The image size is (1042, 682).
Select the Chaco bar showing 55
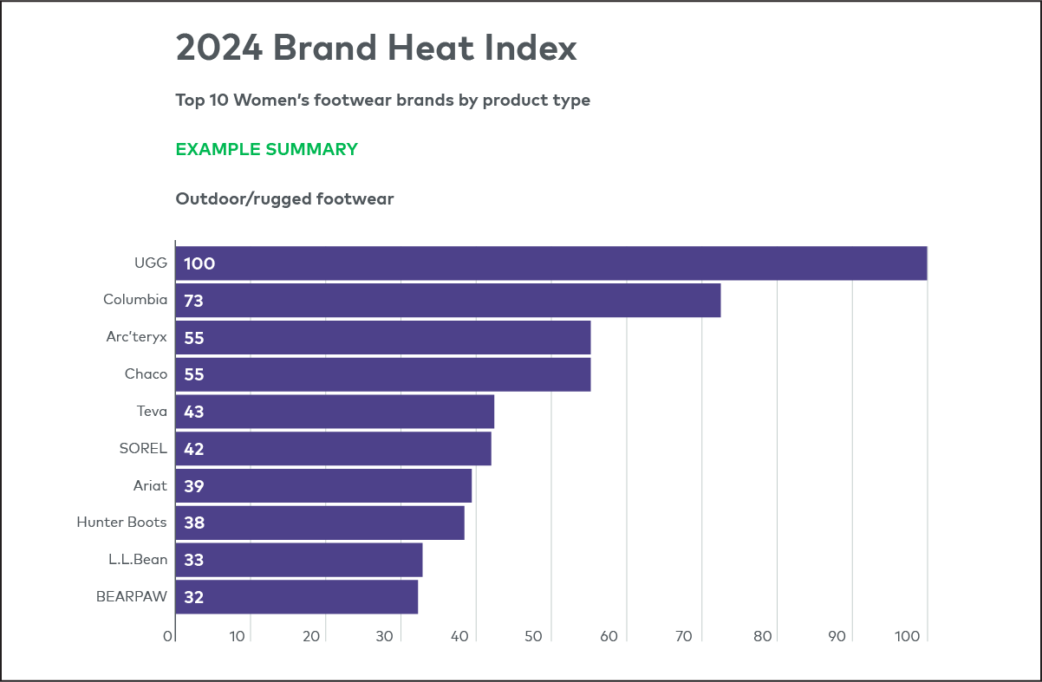pyautogui.click(x=382, y=374)
